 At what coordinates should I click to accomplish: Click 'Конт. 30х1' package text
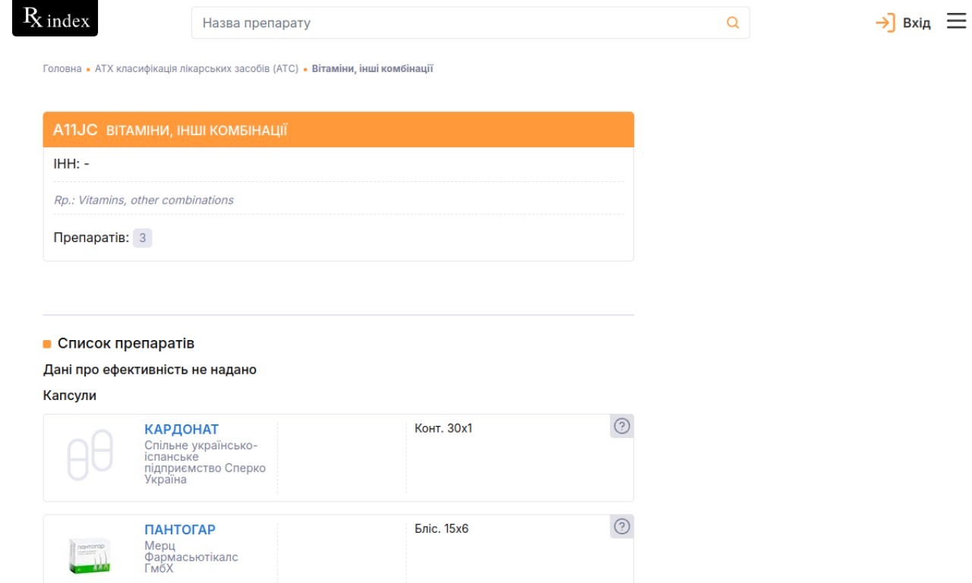coord(443,428)
